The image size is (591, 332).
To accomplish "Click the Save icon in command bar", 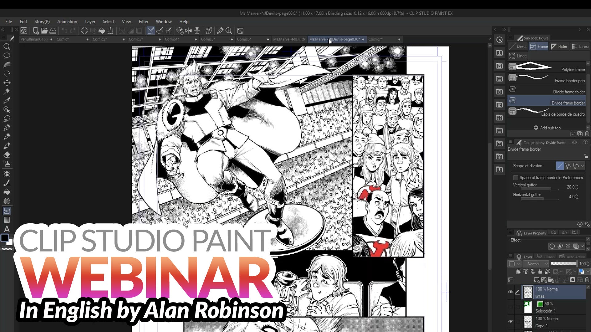I will pos(53,31).
